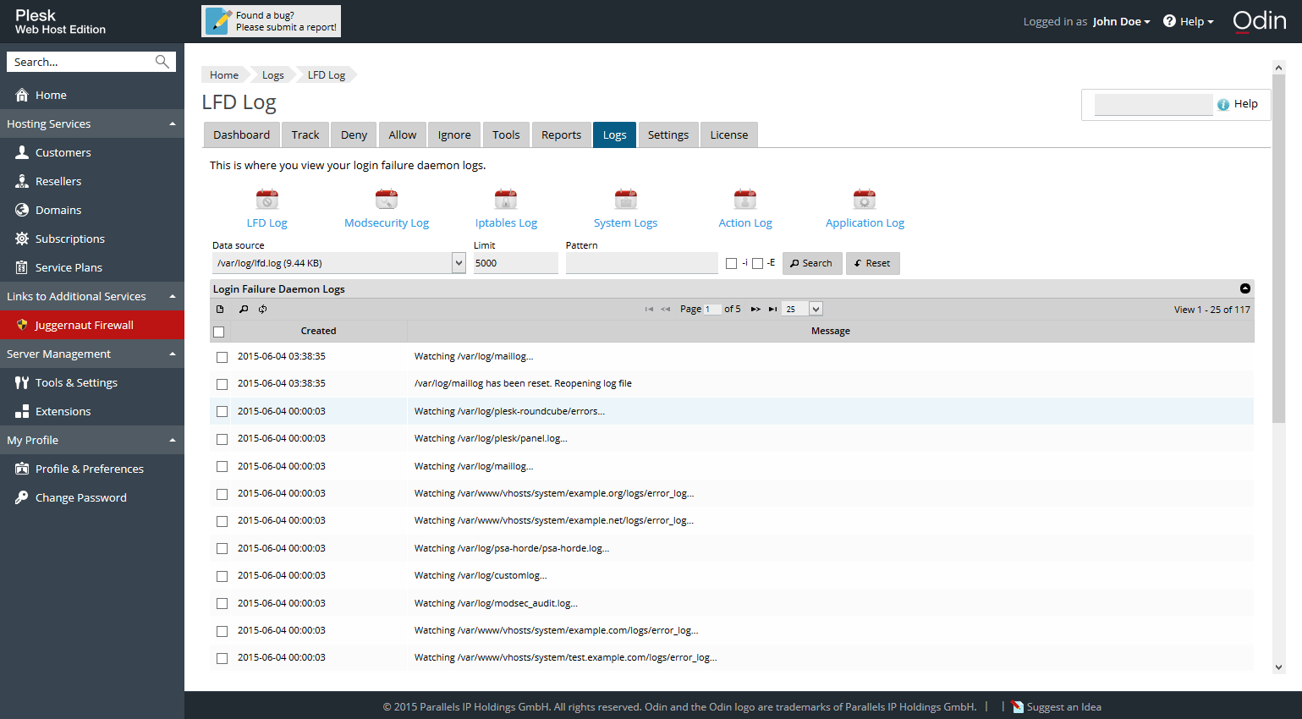Open the Iptables Log icon
The image size is (1302, 719).
[x=506, y=199]
